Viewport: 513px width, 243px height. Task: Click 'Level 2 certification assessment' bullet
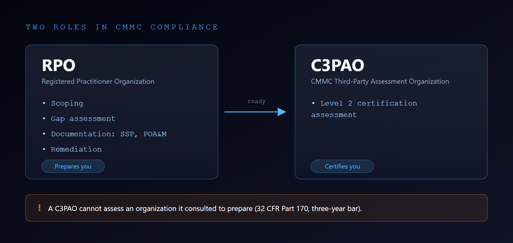[364, 109]
